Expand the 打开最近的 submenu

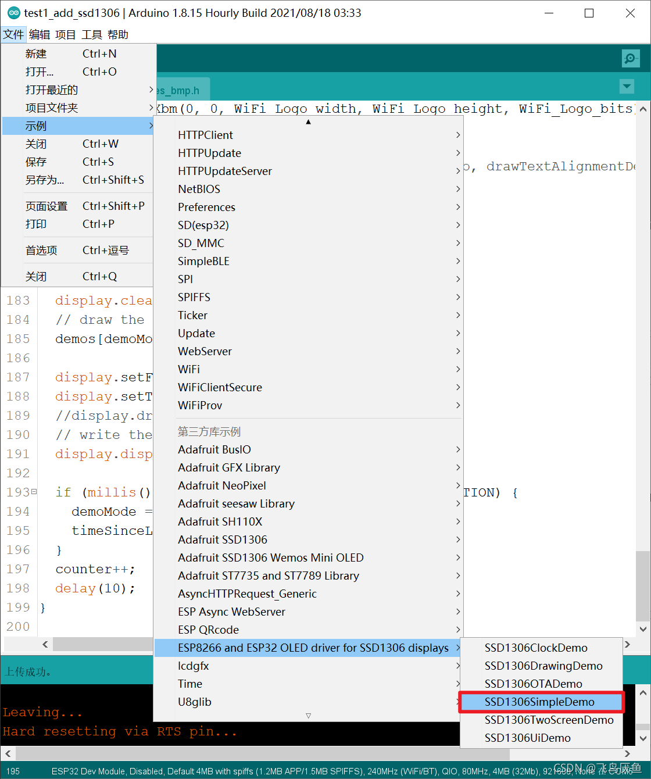tap(78, 90)
